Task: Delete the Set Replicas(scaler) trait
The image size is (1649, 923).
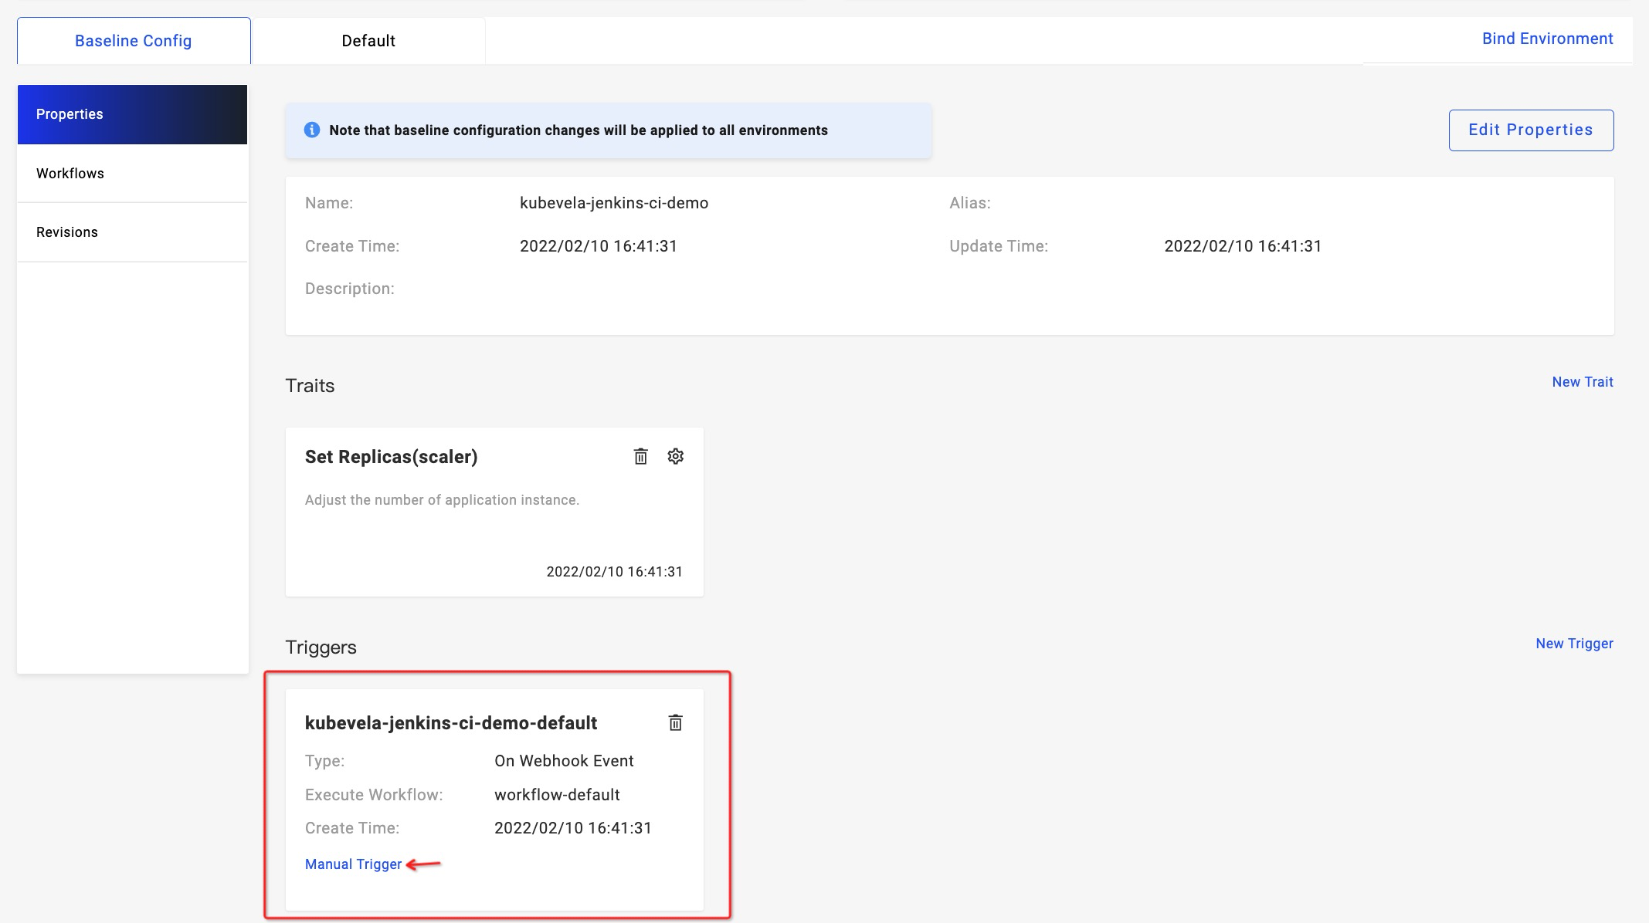Action: (x=640, y=456)
